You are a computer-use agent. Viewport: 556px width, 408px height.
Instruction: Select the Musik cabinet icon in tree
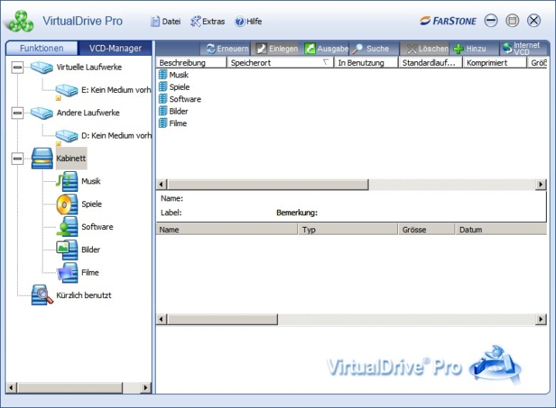(67, 181)
